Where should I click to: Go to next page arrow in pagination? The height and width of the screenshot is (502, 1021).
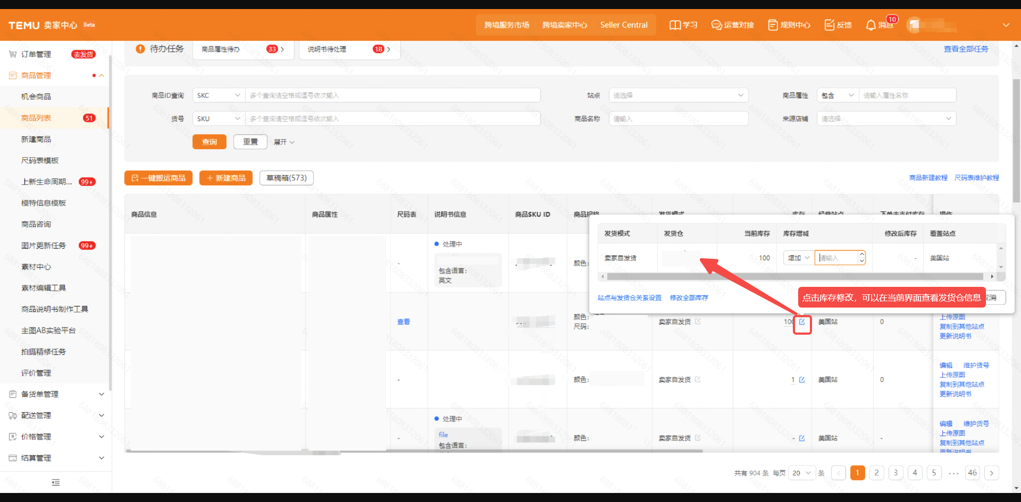point(992,473)
